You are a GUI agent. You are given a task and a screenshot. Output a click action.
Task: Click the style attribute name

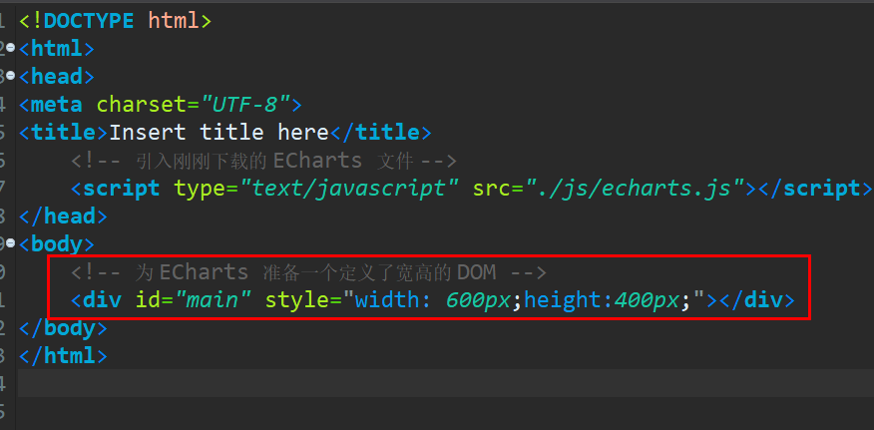(297, 300)
